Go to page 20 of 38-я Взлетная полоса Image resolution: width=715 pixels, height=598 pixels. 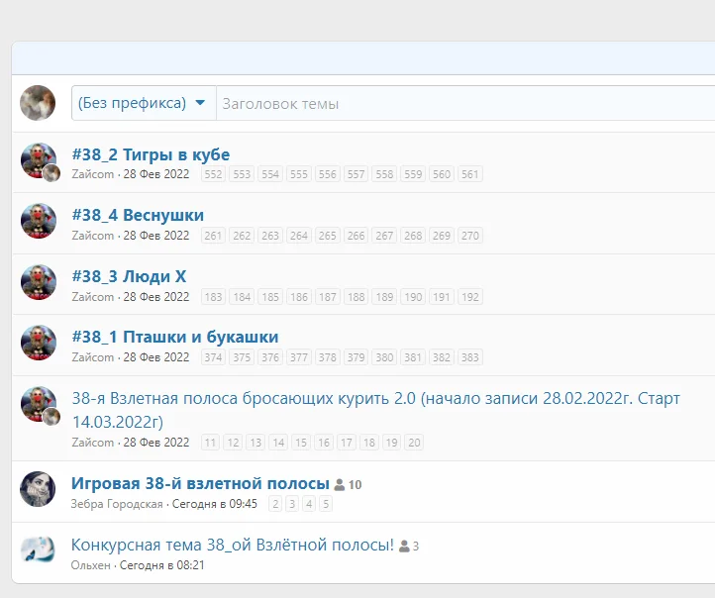(414, 443)
